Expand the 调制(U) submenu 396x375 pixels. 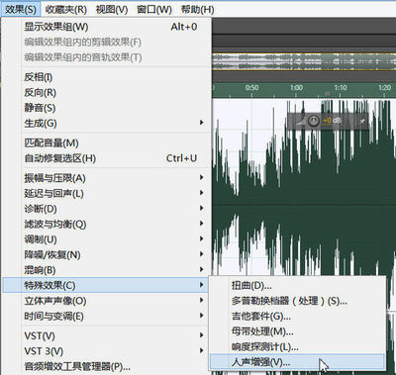point(106,239)
